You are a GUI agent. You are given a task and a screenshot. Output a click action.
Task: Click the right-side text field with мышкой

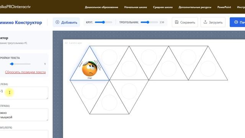tap(24, 115)
